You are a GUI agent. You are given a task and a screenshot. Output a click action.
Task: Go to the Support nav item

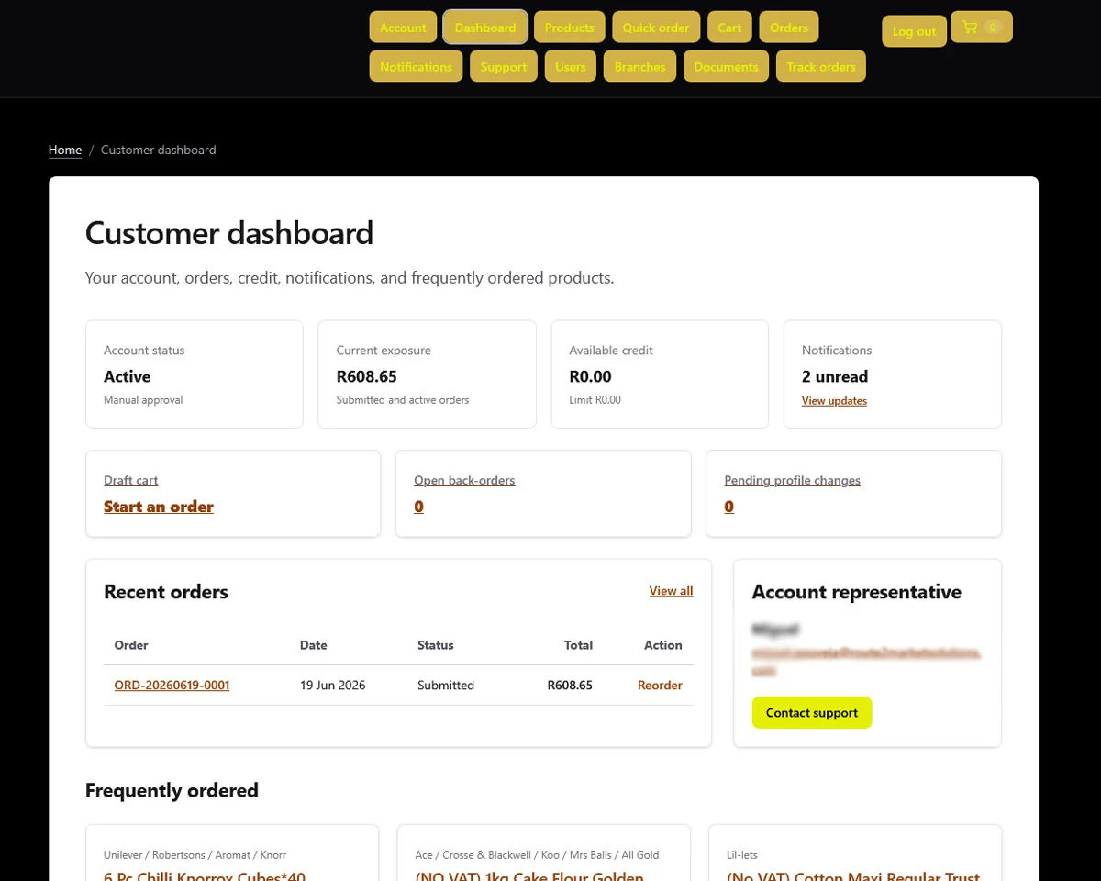pos(504,66)
